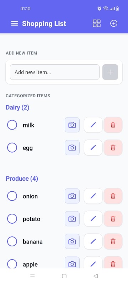
Task: Edit the egg item
Action: (93, 148)
